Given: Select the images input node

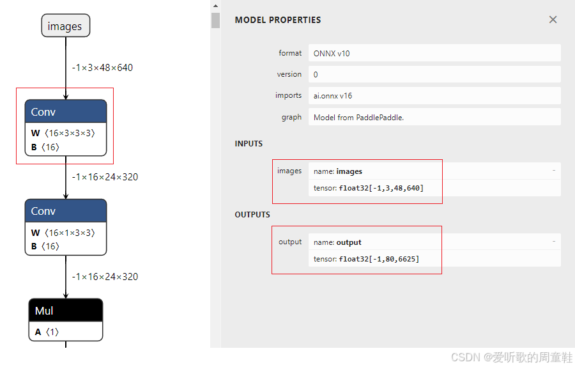Looking at the screenshot, I should point(66,26).
